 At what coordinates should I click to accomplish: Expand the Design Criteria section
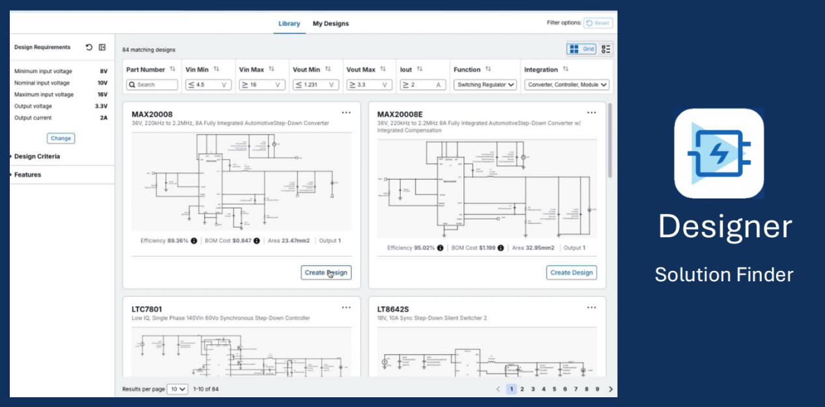(36, 156)
